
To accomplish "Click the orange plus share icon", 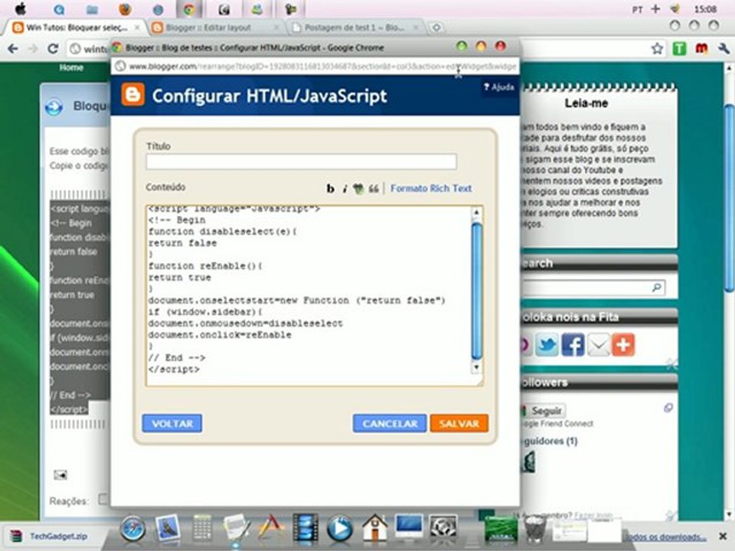I will (623, 345).
